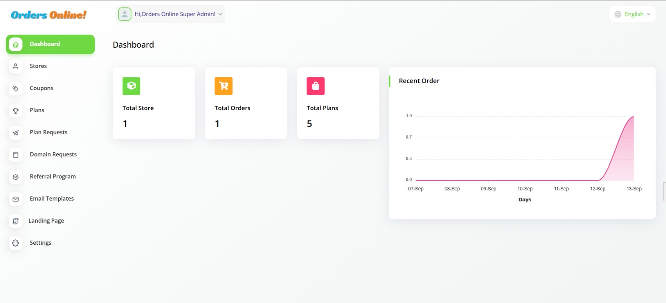Click the Landing Page document icon

(15, 221)
